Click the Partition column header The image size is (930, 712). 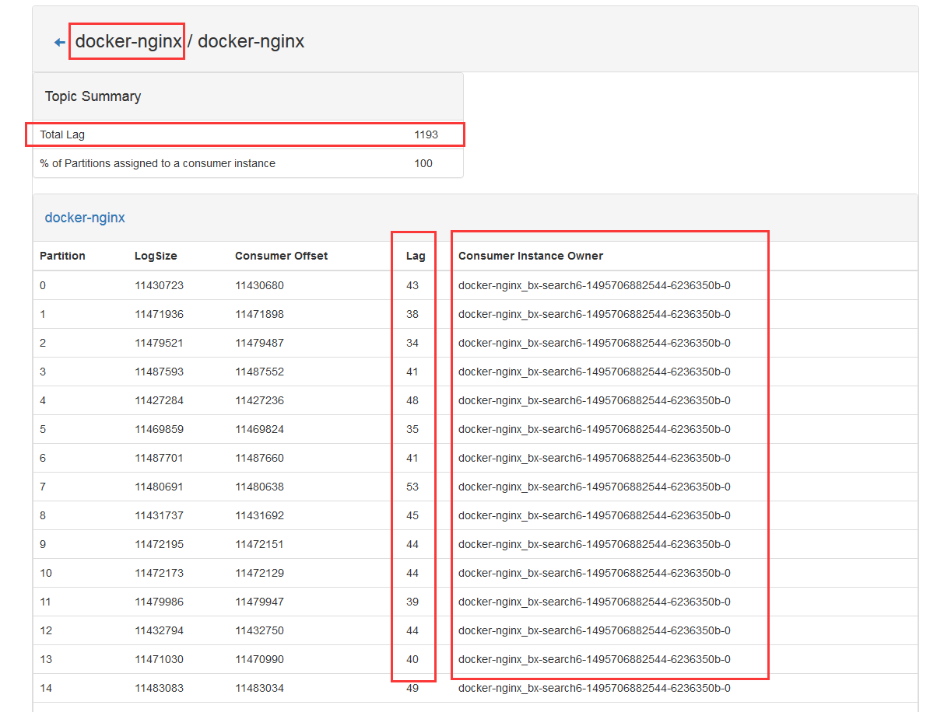pos(62,256)
